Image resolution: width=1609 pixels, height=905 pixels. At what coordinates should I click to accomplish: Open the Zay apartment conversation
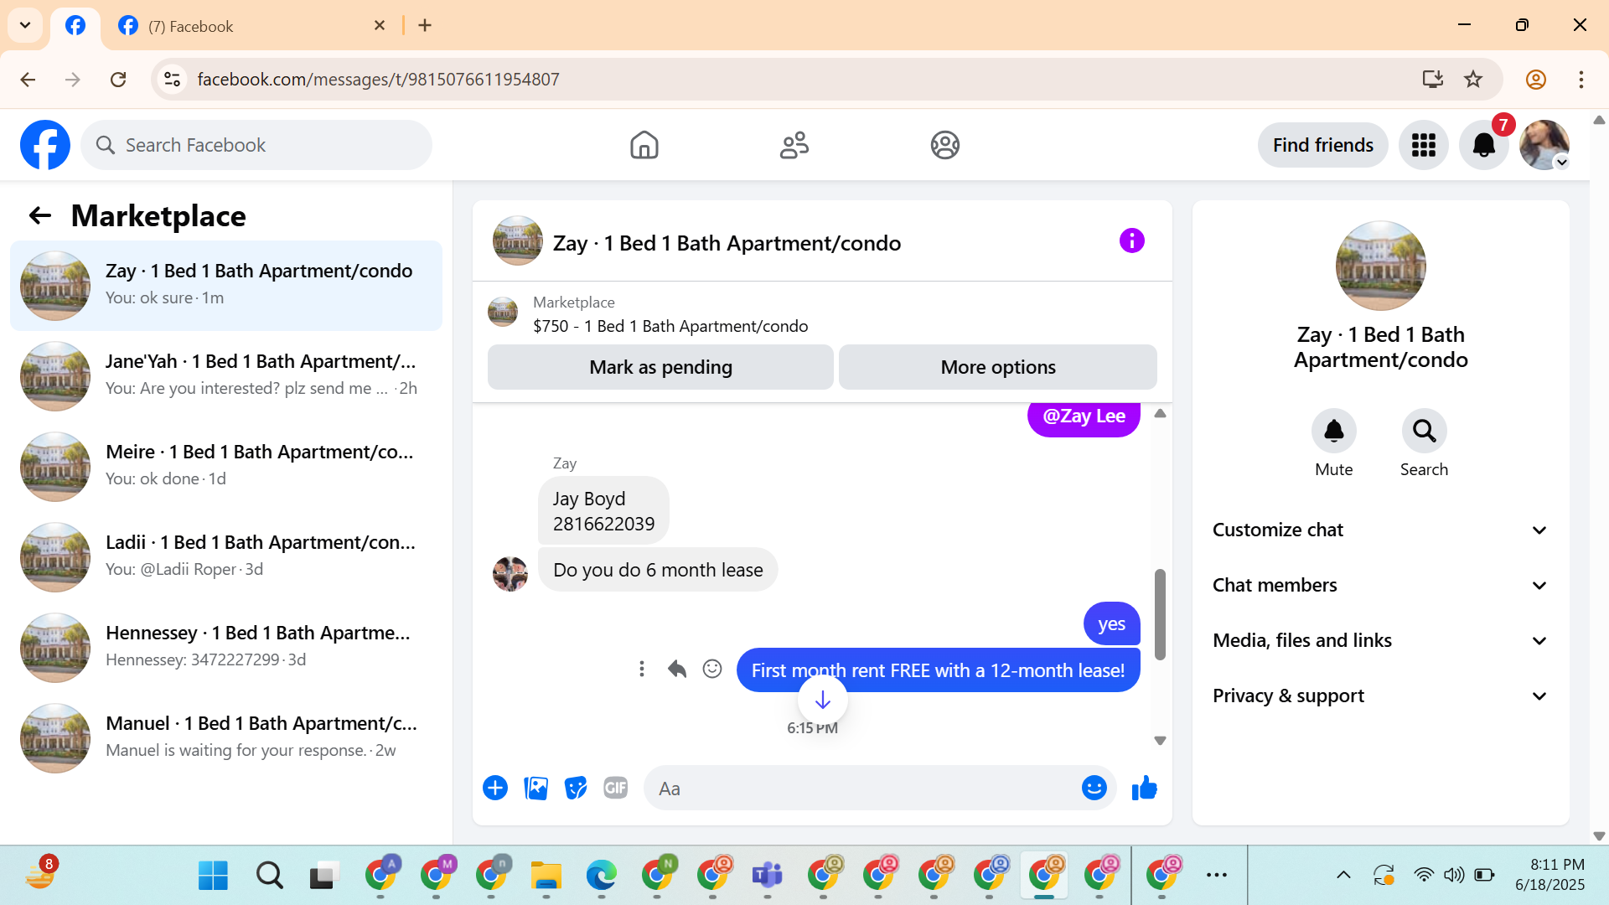pyautogui.click(x=226, y=285)
